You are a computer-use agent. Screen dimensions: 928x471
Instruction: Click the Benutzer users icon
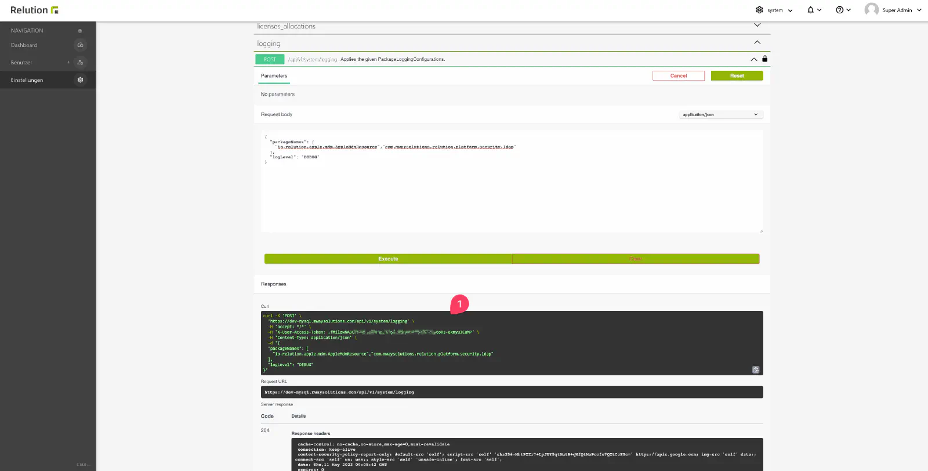point(80,63)
